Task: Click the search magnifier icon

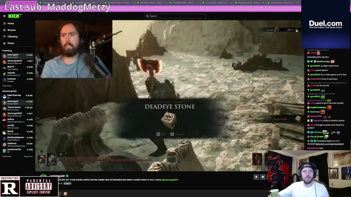Action: pos(148,16)
